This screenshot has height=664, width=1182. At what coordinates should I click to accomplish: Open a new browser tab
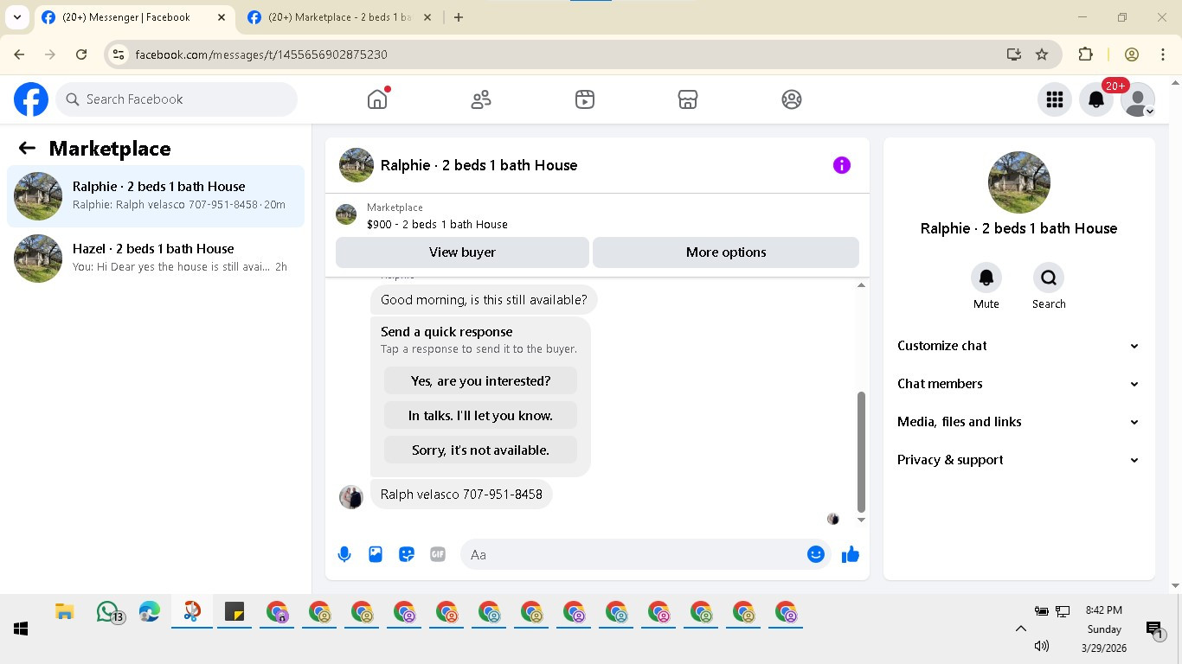pos(459,18)
